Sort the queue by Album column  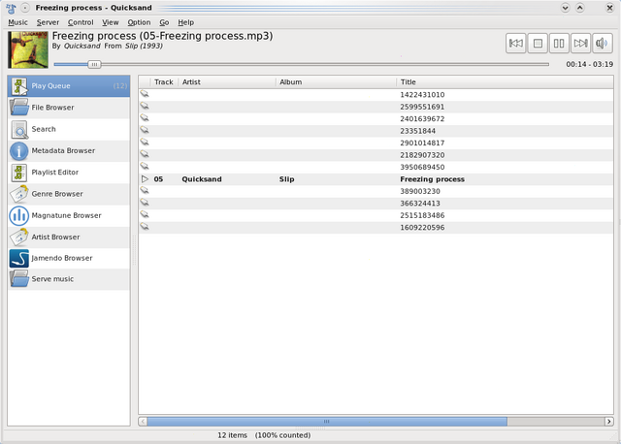coord(336,82)
